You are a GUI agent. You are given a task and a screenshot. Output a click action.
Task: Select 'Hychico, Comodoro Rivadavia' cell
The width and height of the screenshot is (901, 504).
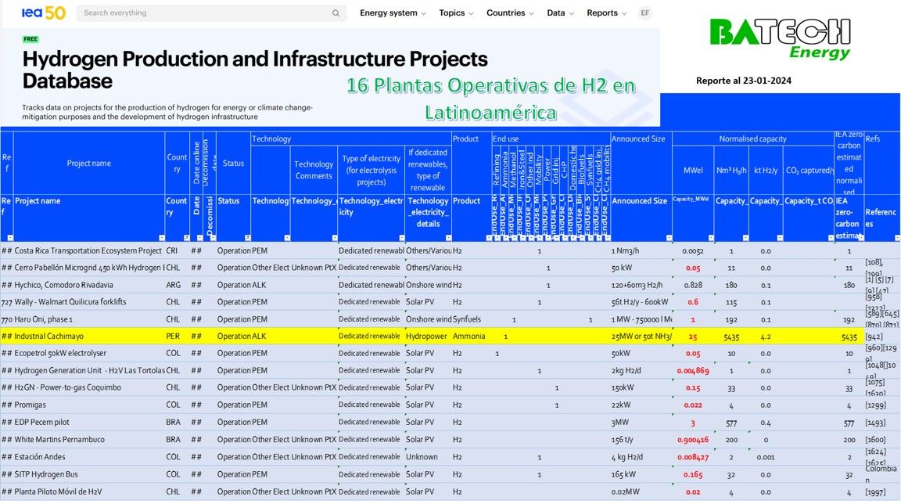(89, 285)
